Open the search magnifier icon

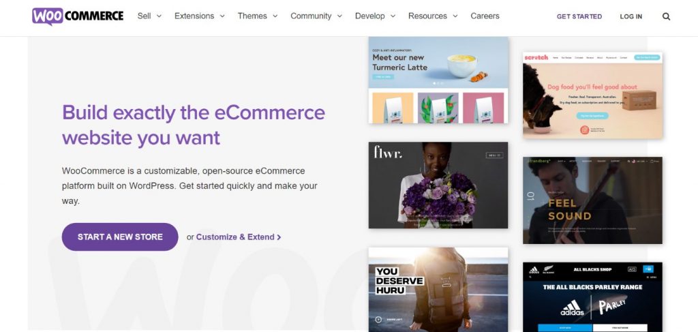click(x=666, y=16)
